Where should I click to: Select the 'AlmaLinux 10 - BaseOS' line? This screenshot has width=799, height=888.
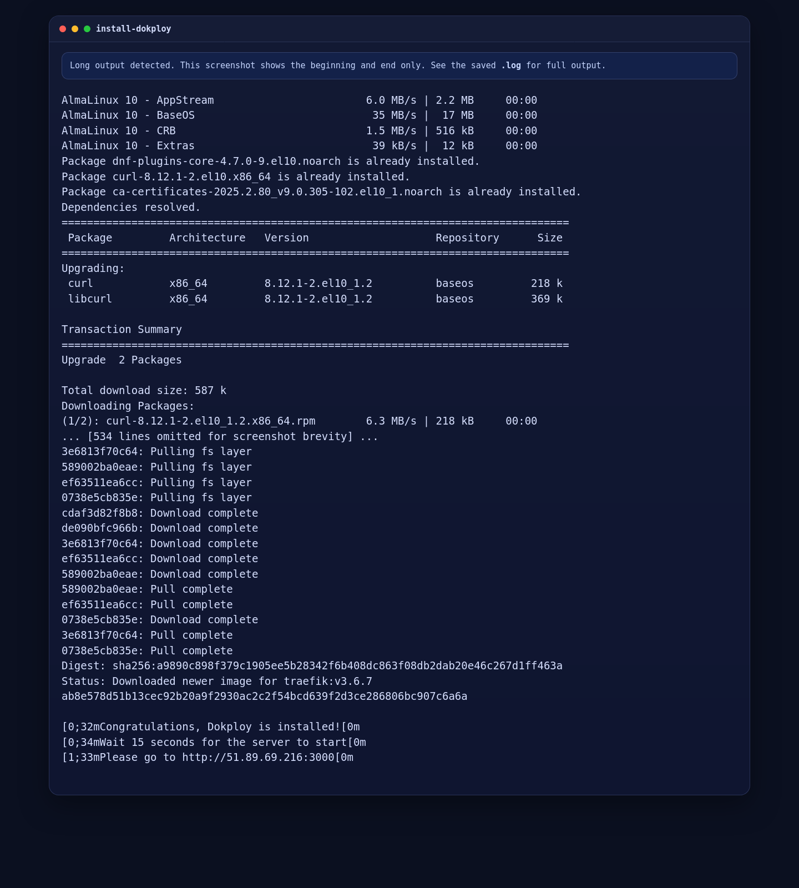click(x=300, y=115)
